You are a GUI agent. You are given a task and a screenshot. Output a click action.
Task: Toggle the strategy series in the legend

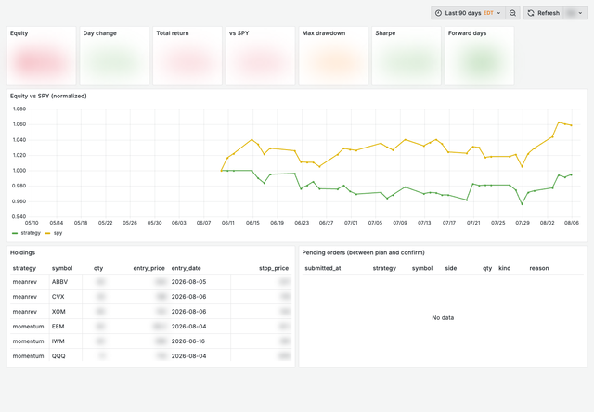[x=31, y=233]
